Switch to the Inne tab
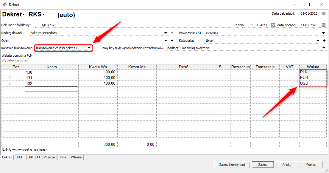Screen dimensions: 329x173 [x=63, y=157]
